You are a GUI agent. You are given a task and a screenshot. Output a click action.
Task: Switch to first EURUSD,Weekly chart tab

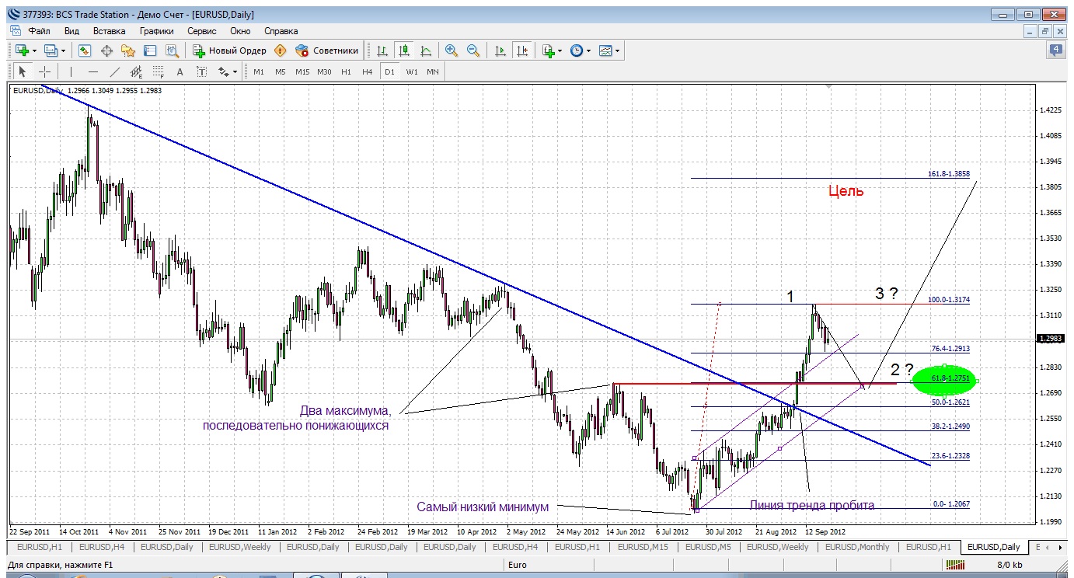[x=240, y=547]
